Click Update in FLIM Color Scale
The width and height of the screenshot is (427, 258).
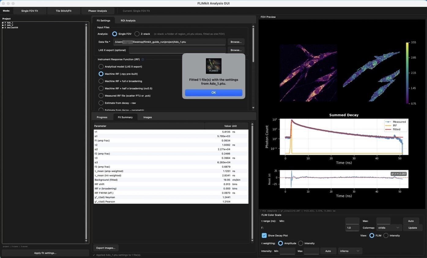tap(412, 228)
